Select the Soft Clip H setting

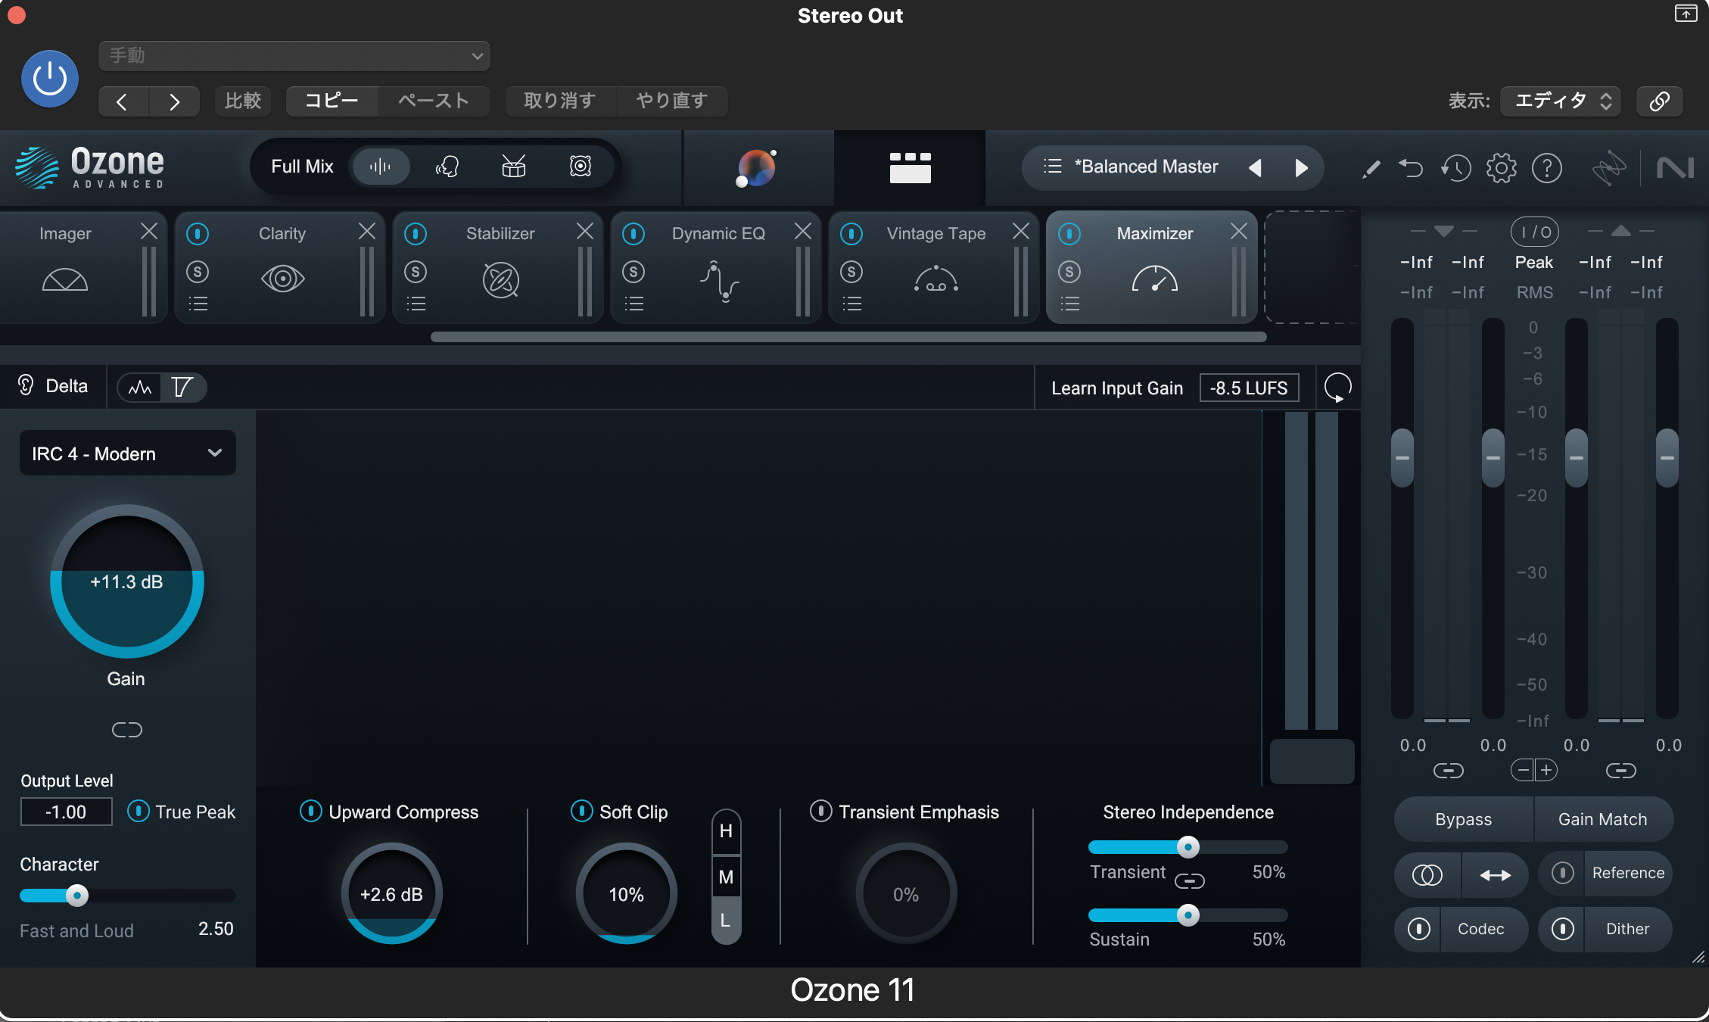click(x=726, y=830)
